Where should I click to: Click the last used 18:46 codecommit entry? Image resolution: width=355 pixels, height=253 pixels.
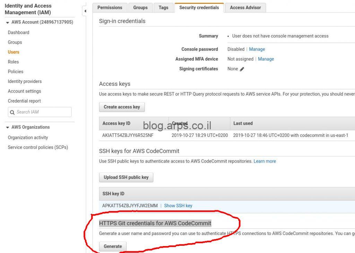(x=291, y=135)
